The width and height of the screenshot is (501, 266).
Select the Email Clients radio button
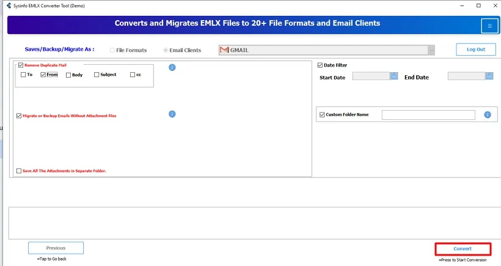pos(166,50)
